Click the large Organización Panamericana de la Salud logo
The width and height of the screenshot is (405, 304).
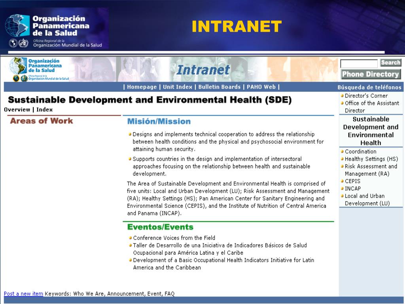pos(54,30)
